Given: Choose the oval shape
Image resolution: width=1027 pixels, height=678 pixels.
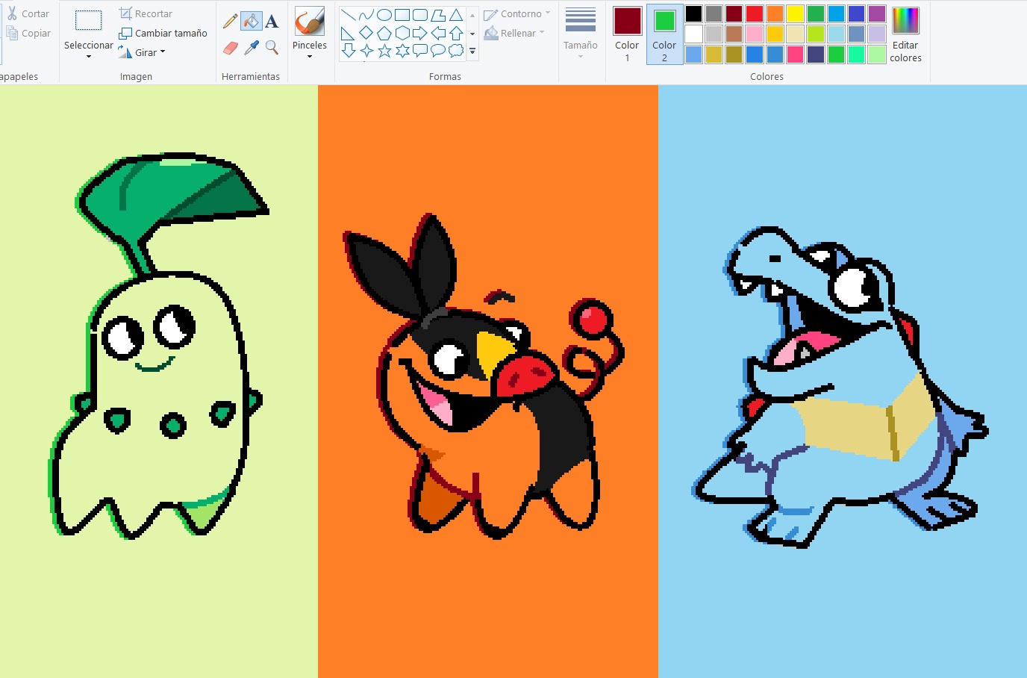Looking at the screenshot, I should click(384, 15).
